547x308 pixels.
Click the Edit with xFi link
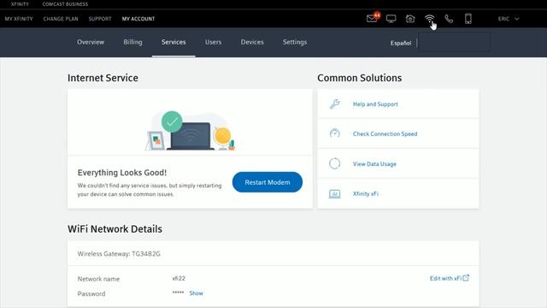[x=445, y=278]
